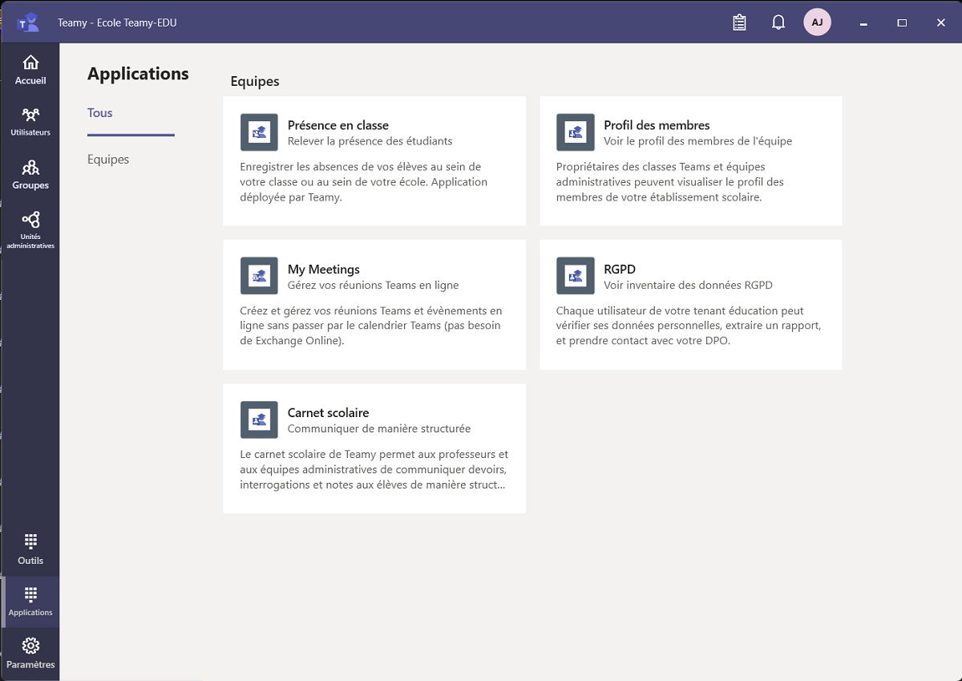
Task: Open the RGPD title
Action: [620, 270]
